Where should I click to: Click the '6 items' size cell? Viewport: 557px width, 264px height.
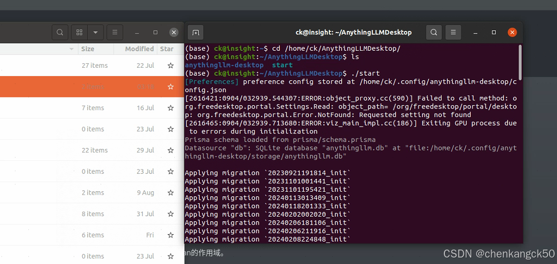point(93,235)
